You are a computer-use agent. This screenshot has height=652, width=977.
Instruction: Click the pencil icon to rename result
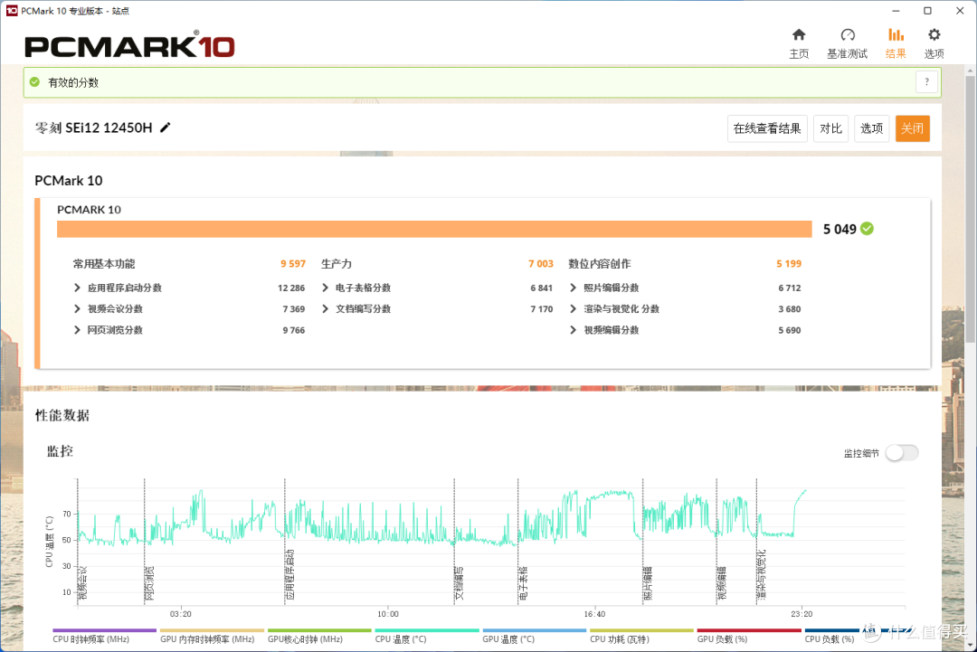[x=166, y=128]
